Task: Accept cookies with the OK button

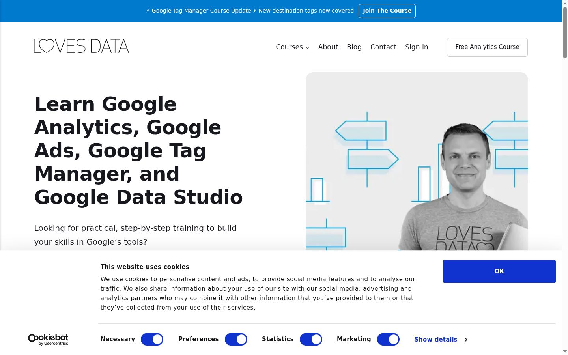Action: click(x=499, y=271)
